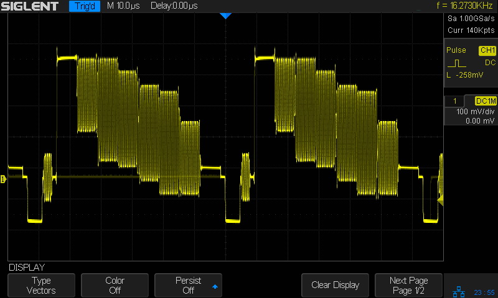This screenshot has height=298, width=498.
Task: Adjust the trigger level L -258mV value
Action: pyautogui.click(x=465, y=75)
